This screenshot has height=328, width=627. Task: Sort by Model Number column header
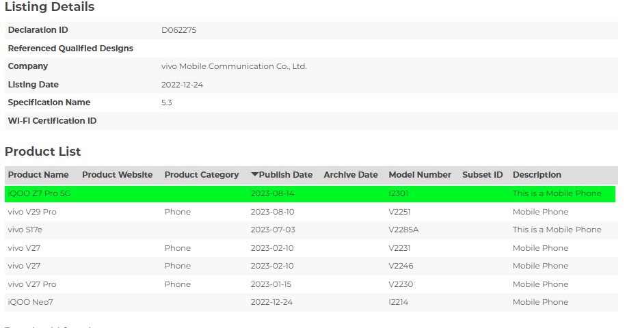[420, 175]
